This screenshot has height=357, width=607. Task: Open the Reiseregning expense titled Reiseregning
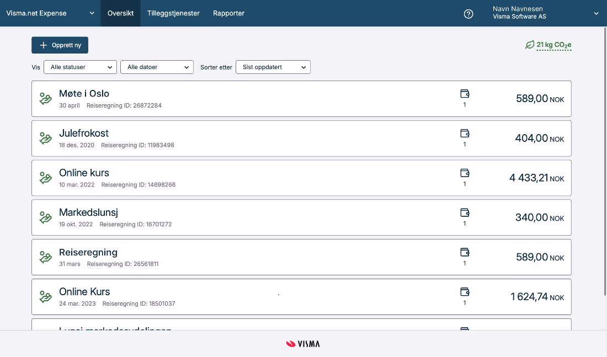301,257
